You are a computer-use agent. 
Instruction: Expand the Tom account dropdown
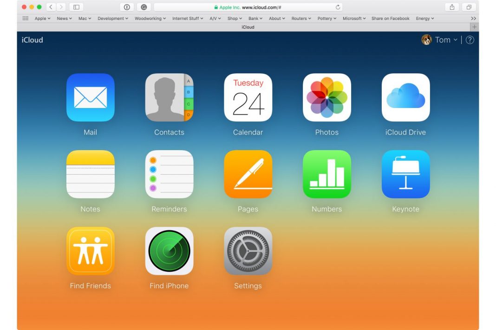click(x=455, y=40)
